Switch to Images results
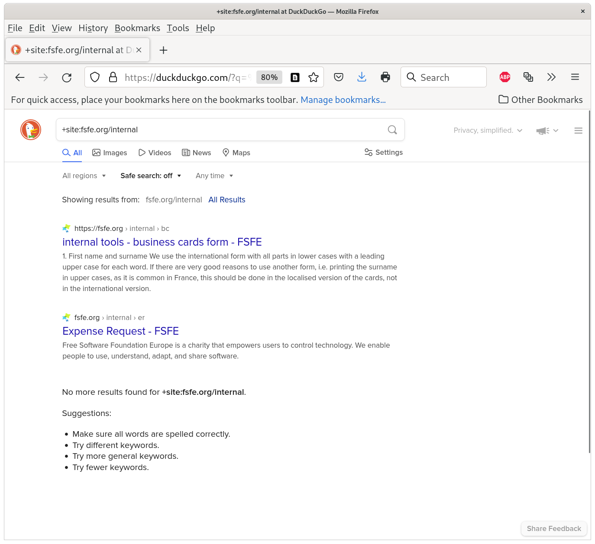The image size is (595, 544). pos(110,153)
